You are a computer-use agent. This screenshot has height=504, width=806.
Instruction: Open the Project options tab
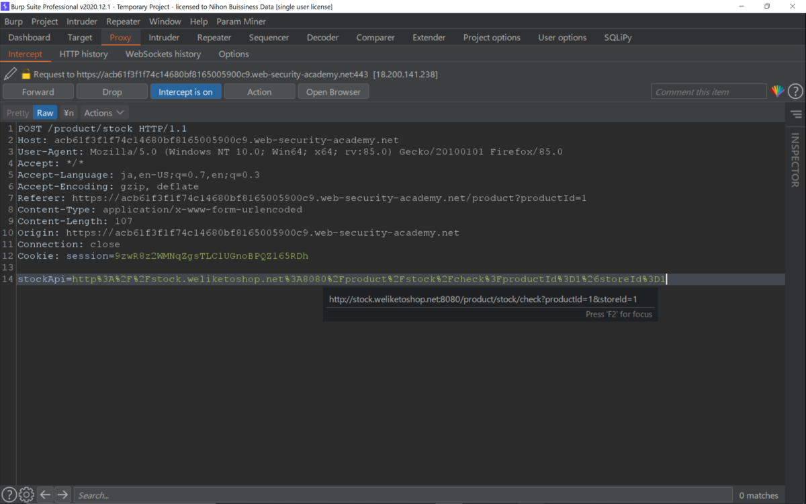pos(492,38)
